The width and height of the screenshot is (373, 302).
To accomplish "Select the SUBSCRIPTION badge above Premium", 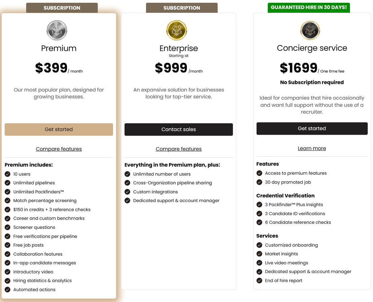I will [x=62, y=7].
